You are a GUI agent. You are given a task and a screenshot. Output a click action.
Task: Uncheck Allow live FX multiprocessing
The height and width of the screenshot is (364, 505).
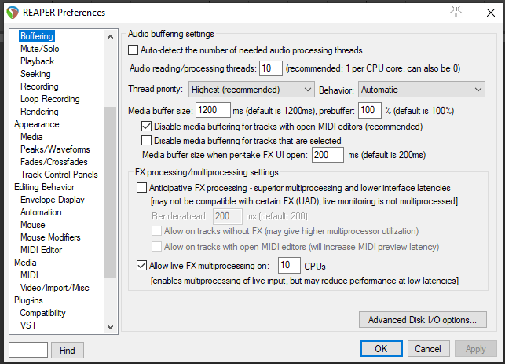pos(142,265)
